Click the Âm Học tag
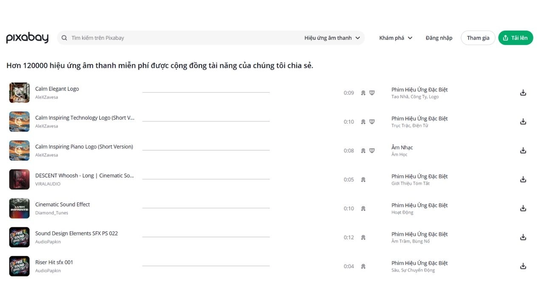544x306 pixels. 399,155
